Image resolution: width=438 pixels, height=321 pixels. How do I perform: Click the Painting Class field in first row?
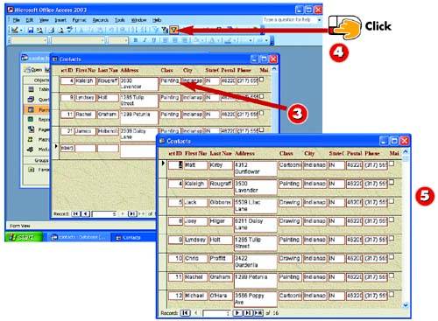point(170,80)
